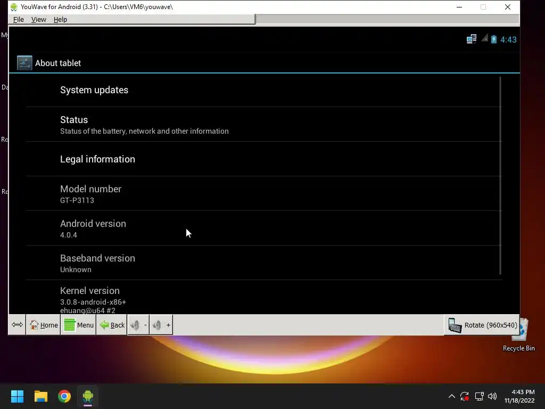The image size is (545, 409).
Task: Launch Google Chrome from the taskbar
Action: click(64, 396)
